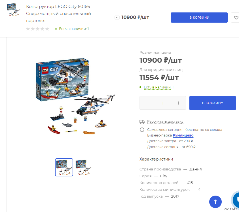
Task: Open the ellipsis price options in header
Action: (x=117, y=18)
